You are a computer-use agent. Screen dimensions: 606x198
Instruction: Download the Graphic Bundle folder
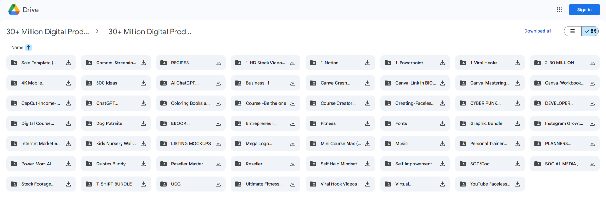[517, 123]
